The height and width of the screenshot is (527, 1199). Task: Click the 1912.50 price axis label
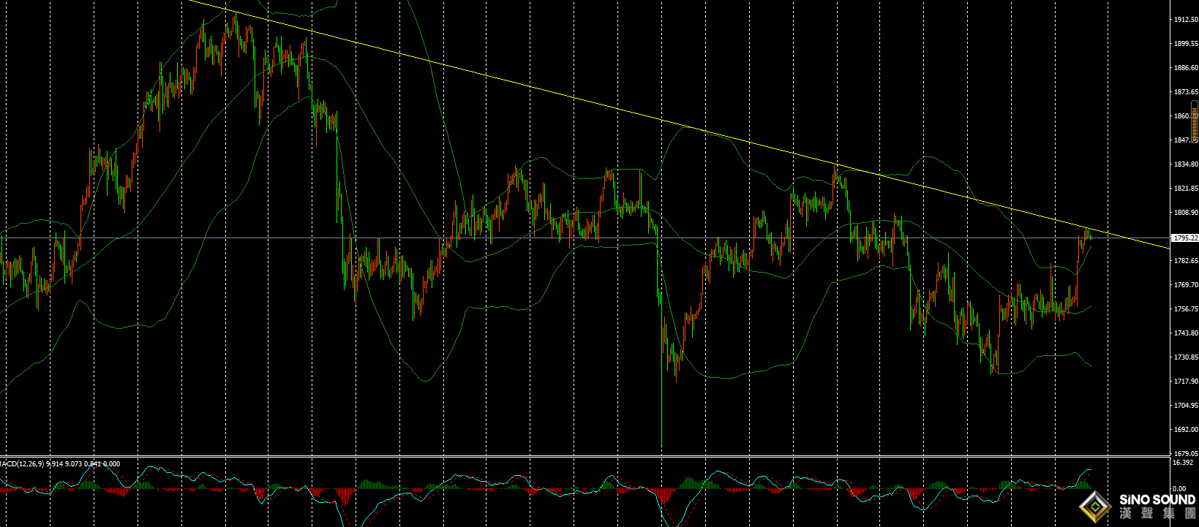click(1185, 20)
